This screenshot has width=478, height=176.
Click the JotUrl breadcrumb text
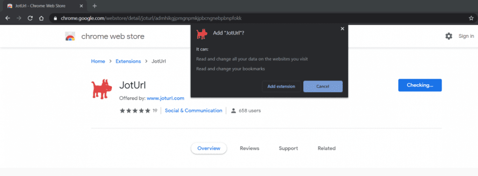pyautogui.click(x=159, y=61)
